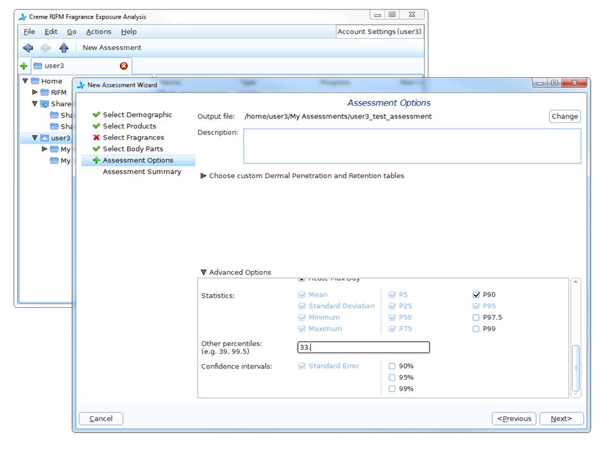Screen dimensions: 609x456
Task: Enable the P99 percentile checkbox
Action: coord(476,329)
